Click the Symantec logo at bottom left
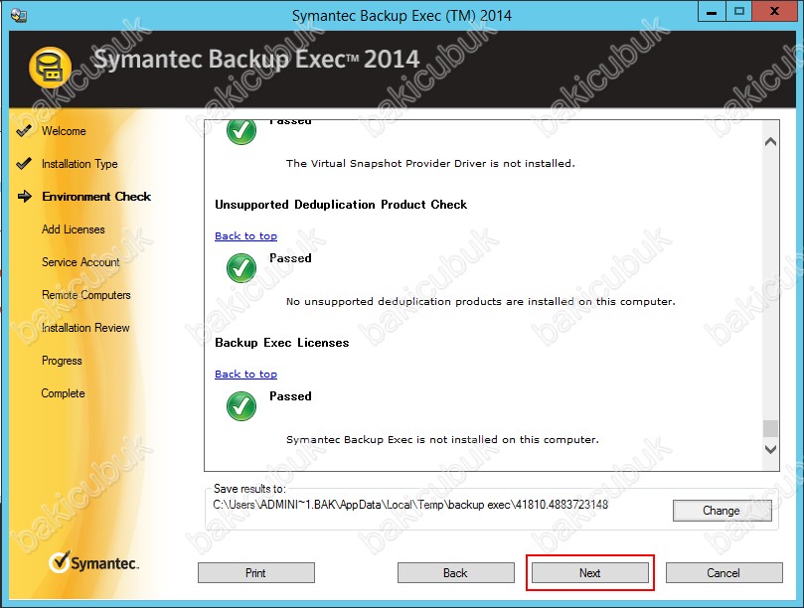The height and width of the screenshot is (608, 804). (93, 563)
